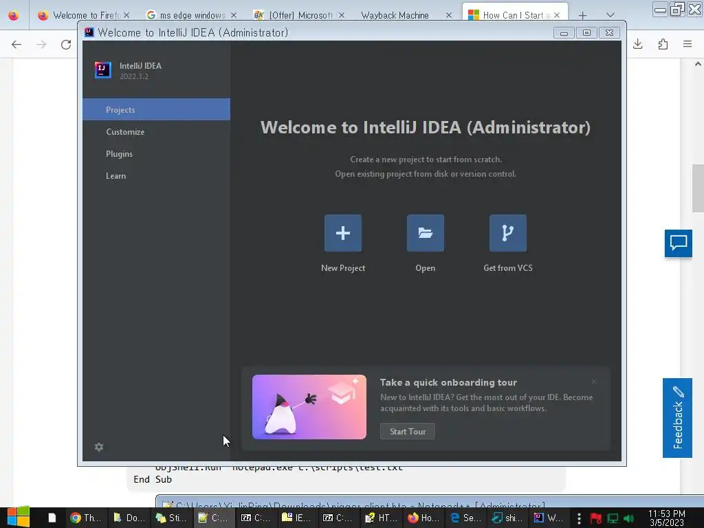Click the Firefox View icon
Screen dimensions: 704x528
[x=14, y=16]
